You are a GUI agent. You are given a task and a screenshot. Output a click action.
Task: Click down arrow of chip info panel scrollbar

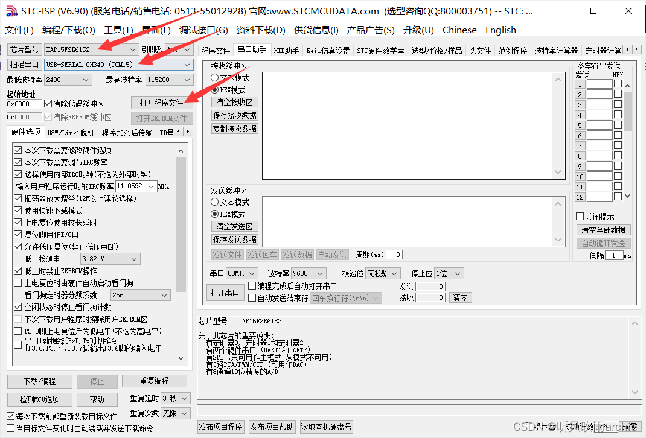pos(635,392)
